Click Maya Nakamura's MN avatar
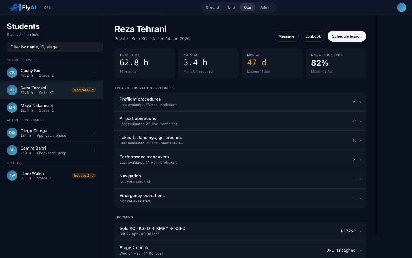Image resolution: width=412 pixels, height=258 pixels. point(12,107)
